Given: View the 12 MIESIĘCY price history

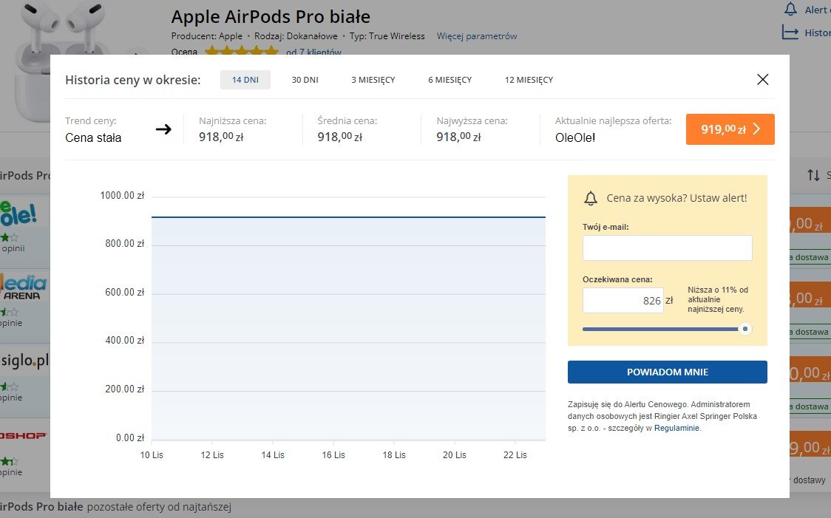Looking at the screenshot, I should 529,80.
